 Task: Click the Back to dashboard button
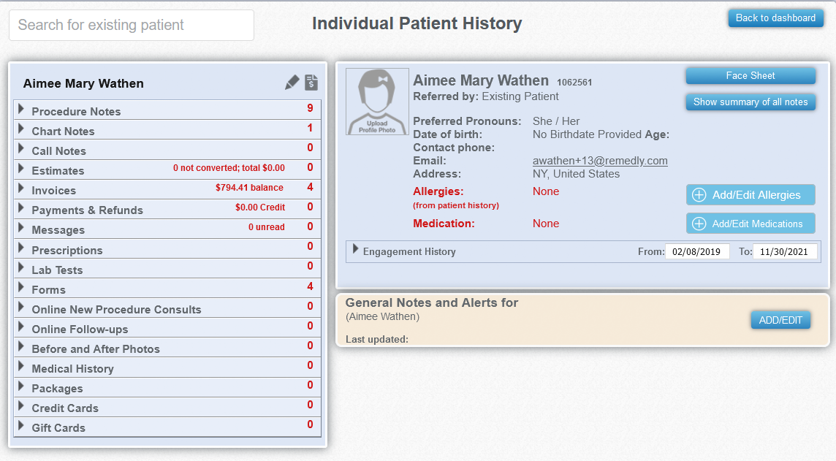point(776,18)
